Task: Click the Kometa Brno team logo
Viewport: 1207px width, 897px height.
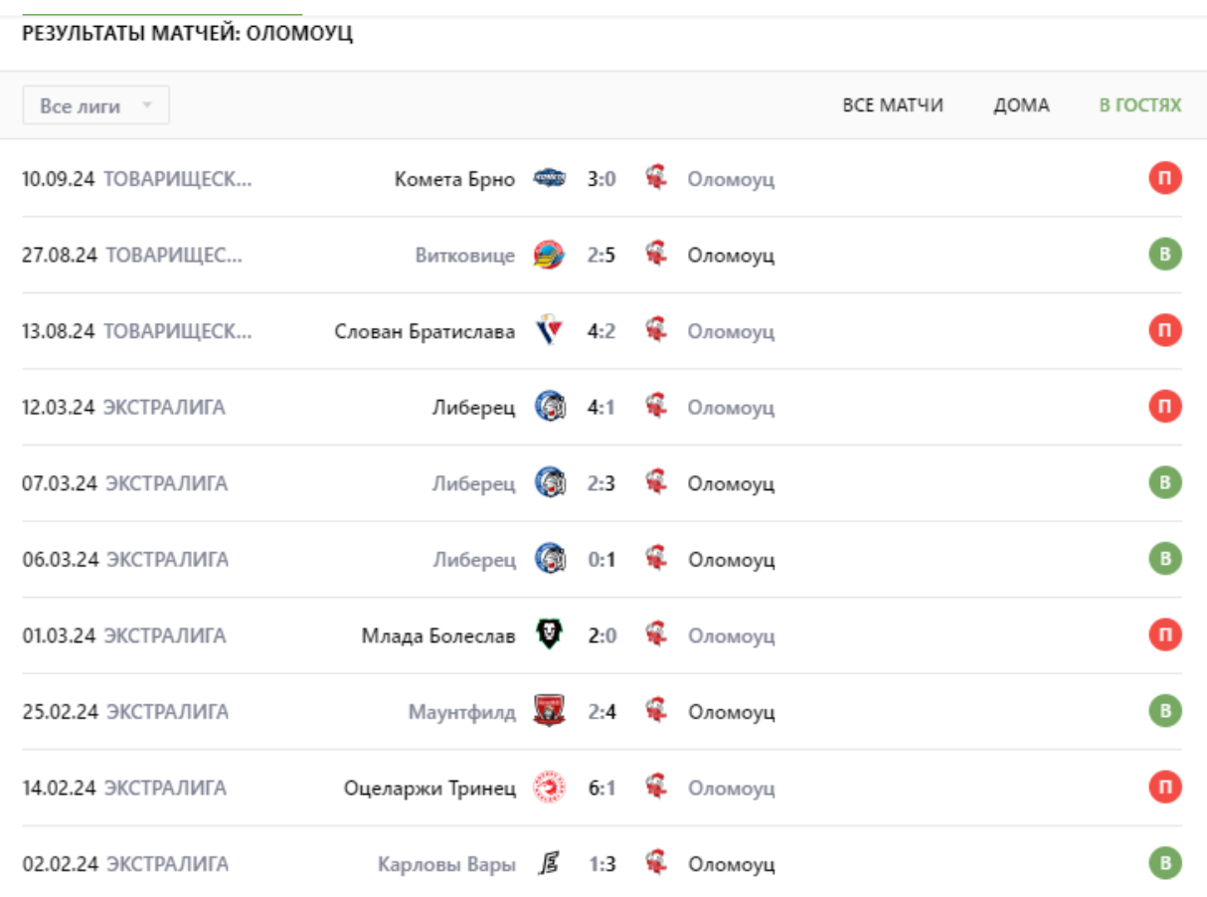Action: coord(550,179)
